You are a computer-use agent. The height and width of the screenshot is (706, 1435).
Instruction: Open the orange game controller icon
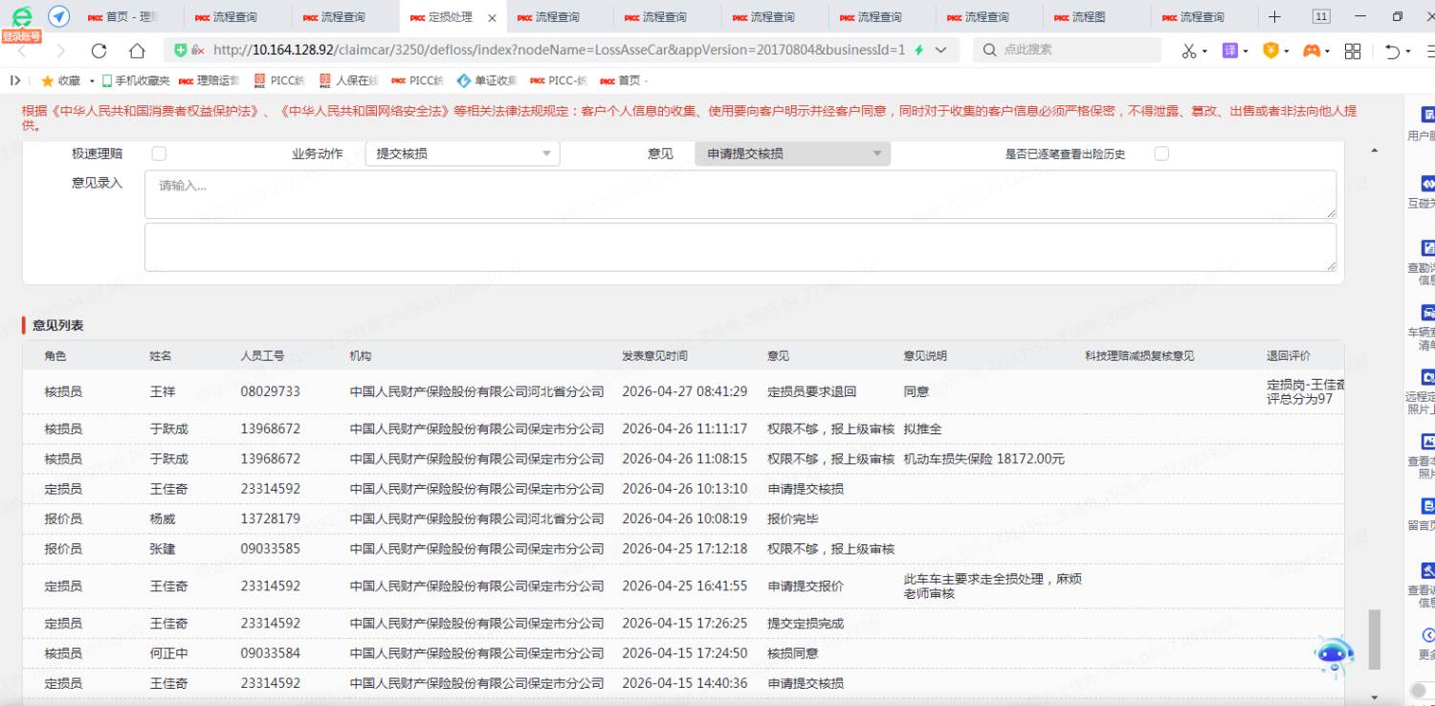(1312, 51)
